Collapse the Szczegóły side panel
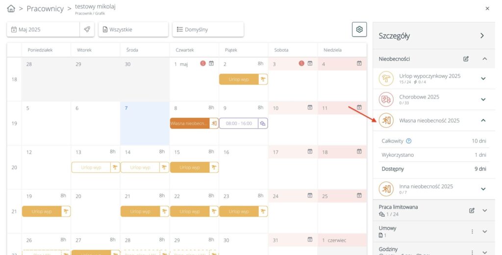Screen dimensions: 502x255 (x=482, y=36)
